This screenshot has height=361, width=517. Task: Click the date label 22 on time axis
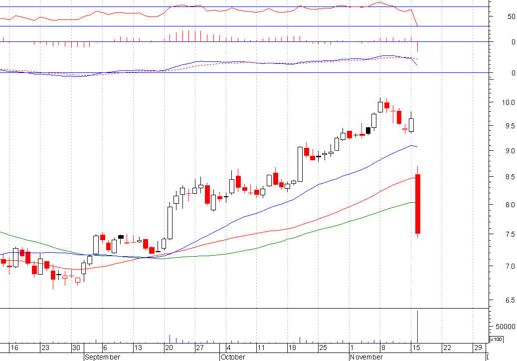coord(447,348)
